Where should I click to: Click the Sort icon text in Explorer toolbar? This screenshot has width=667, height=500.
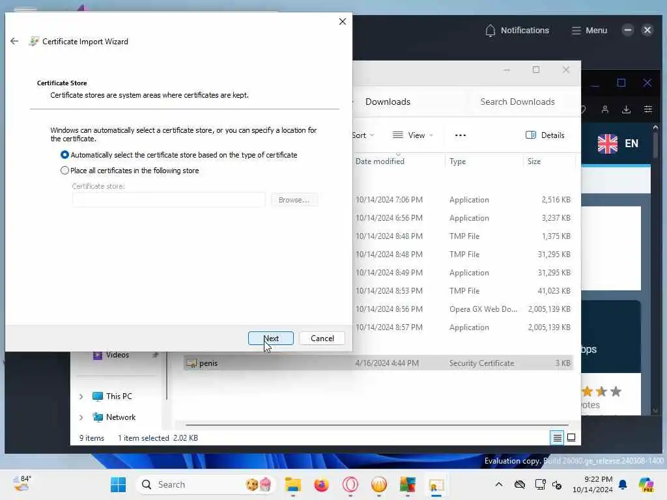click(359, 135)
